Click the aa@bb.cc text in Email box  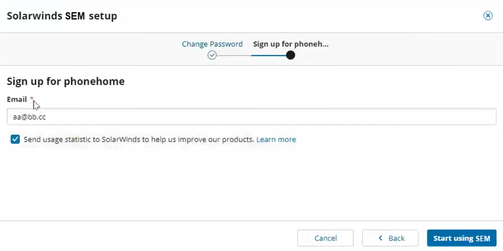[x=30, y=117]
